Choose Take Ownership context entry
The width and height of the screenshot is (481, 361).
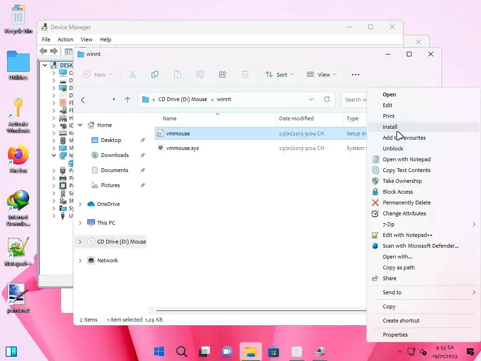point(424,181)
